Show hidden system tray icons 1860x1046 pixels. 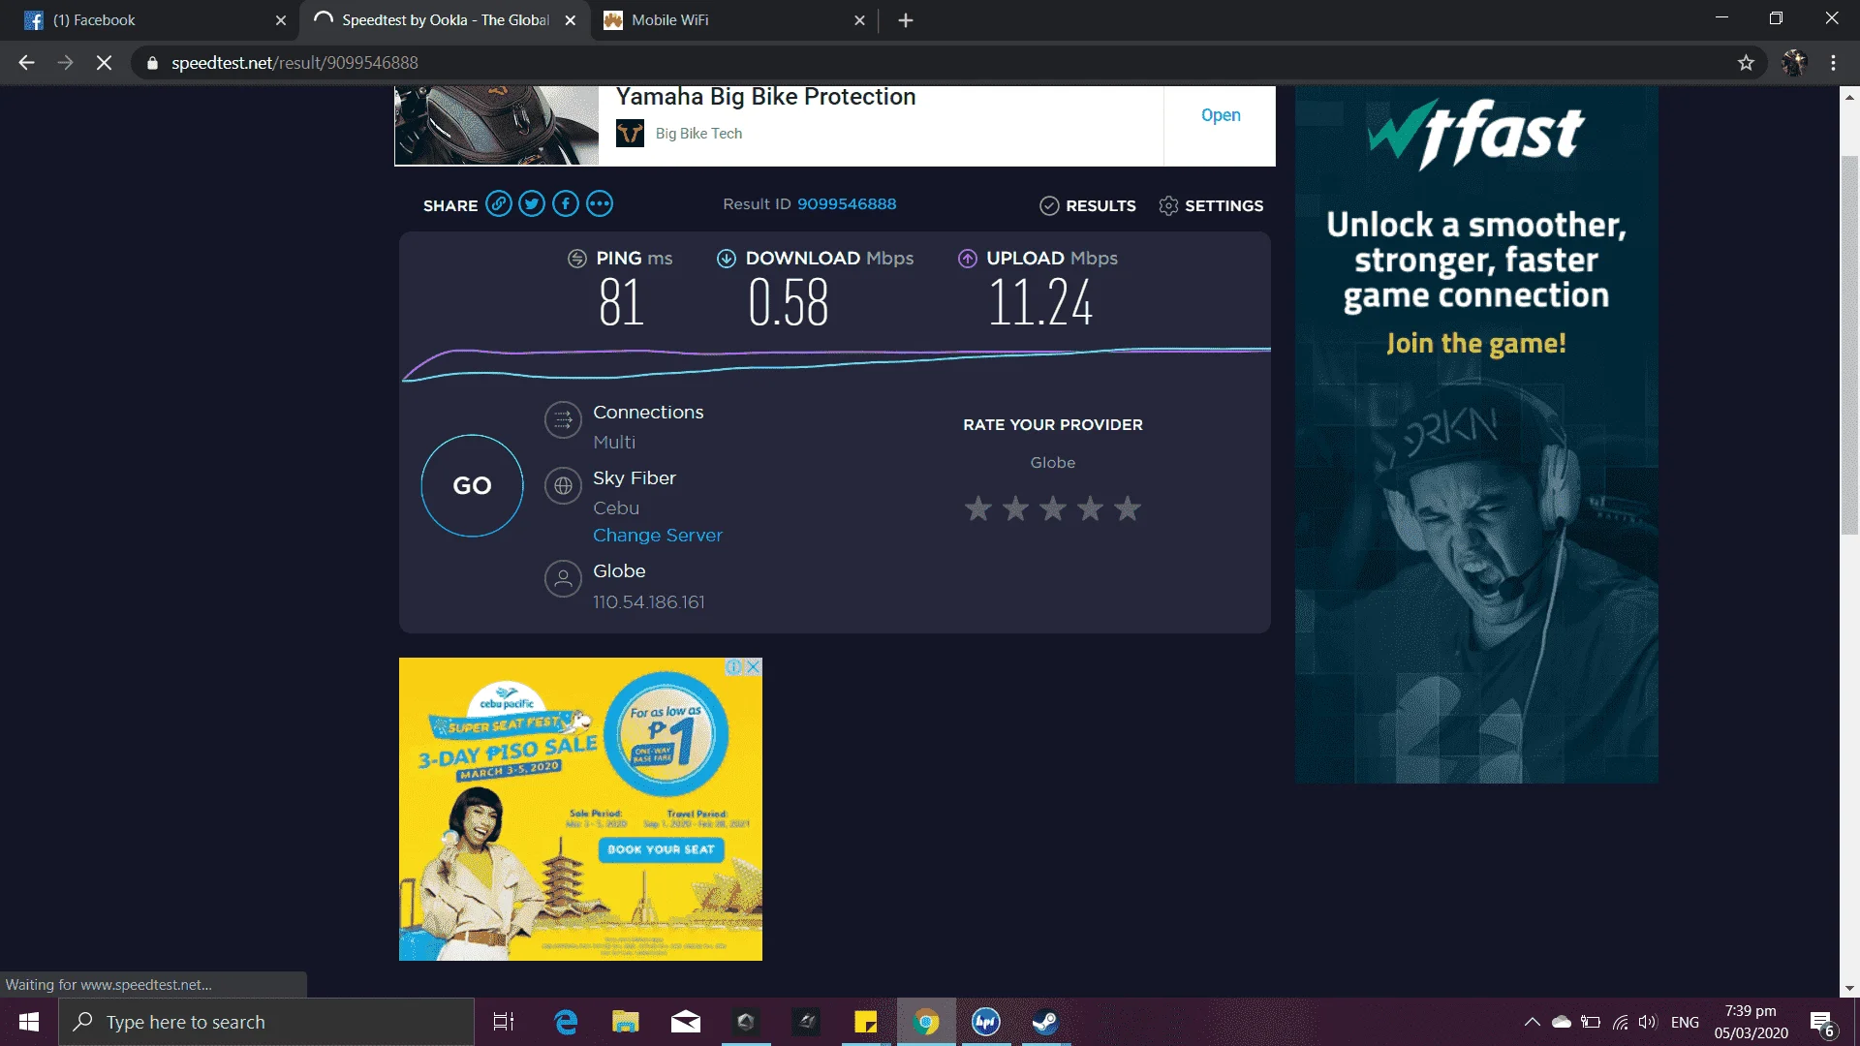pos(1532,1022)
